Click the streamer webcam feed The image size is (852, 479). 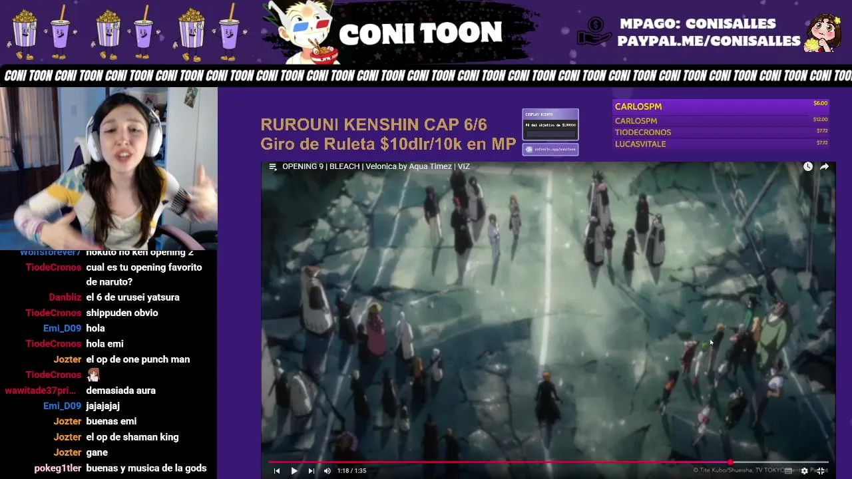pos(108,168)
